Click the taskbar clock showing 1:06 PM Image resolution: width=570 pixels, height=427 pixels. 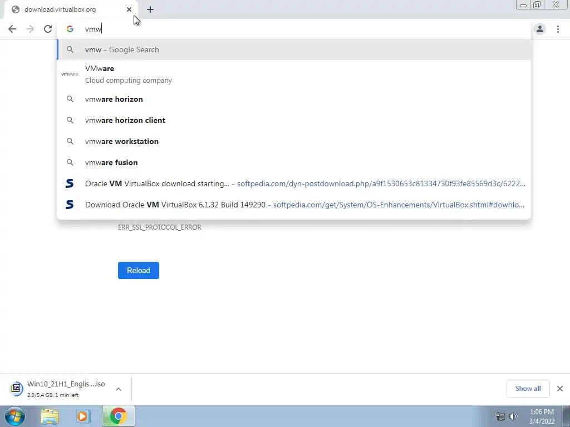542,416
